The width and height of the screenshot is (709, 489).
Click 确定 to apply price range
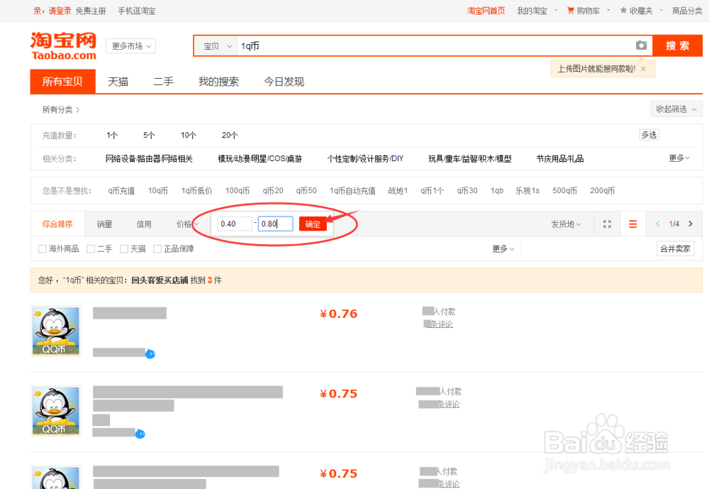pos(313,224)
